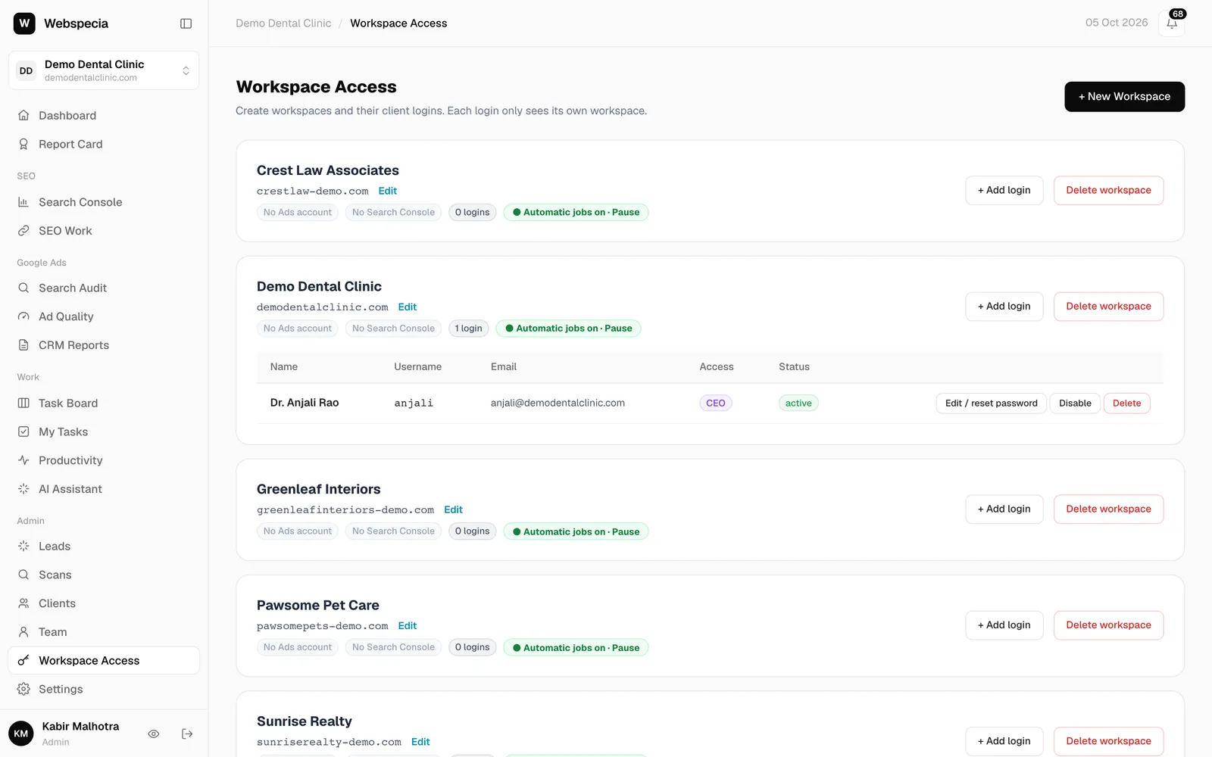This screenshot has width=1212, height=757.
Task: Click the Kabir Malhotra profile name
Action: [80, 727]
